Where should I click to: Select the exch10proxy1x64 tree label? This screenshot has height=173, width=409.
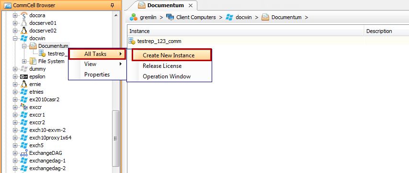pos(50,138)
